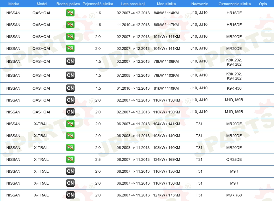Screen dimensions: 274x201
Task: Click the petrol icon in the X-TRAIL 104kW / 141KM row
Action: click(70, 124)
